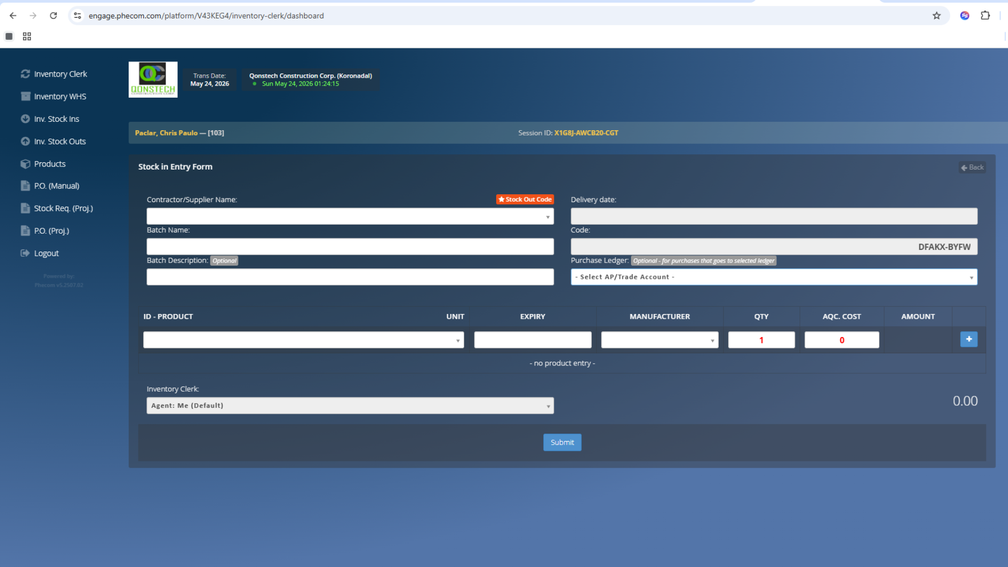Open P.O. (Manual) page
Image resolution: width=1008 pixels, height=567 pixels.
(57, 186)
